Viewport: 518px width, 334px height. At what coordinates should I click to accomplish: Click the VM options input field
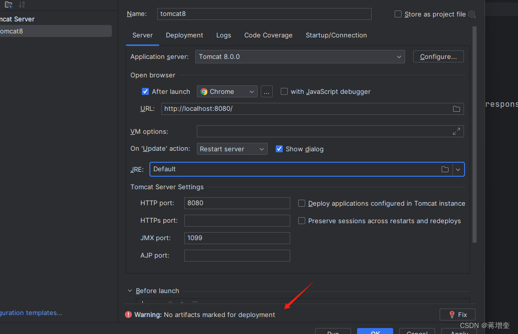(x=330, y=131)
